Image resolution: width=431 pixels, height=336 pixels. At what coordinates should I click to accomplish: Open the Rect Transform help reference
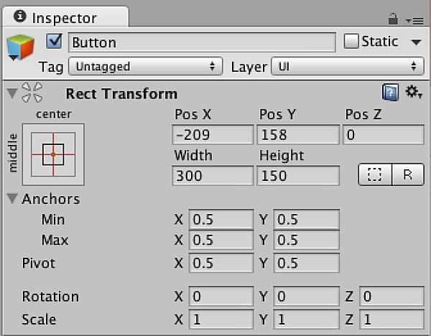coord(390,93)
